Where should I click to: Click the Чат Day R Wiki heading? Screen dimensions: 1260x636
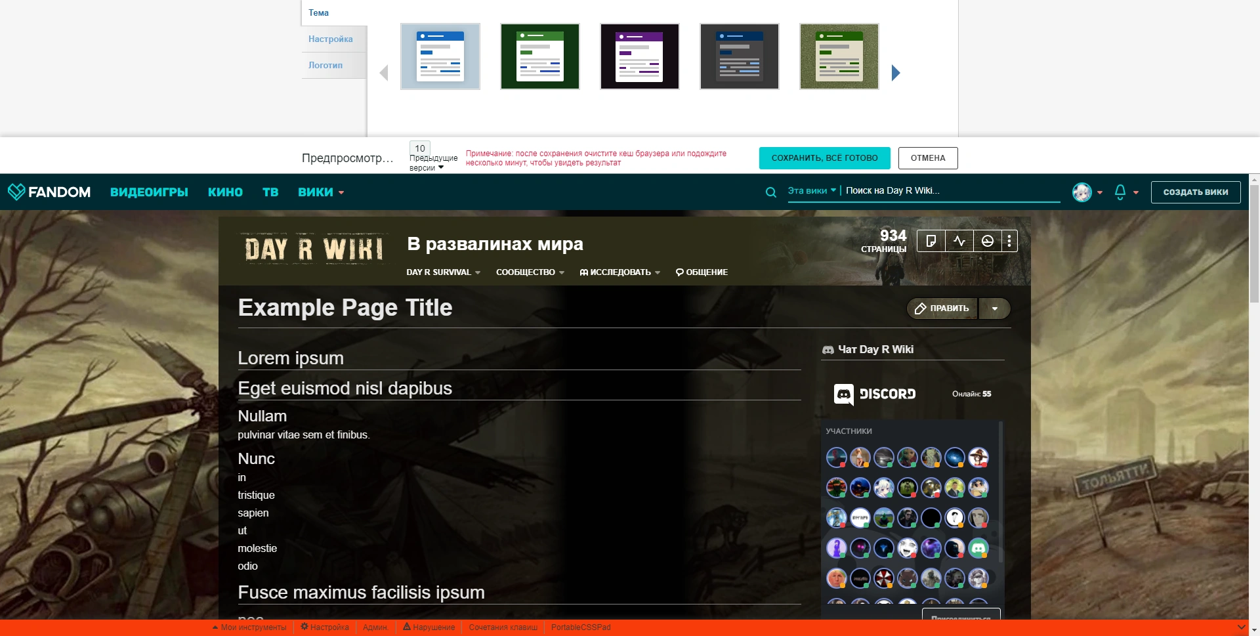pyautogui.click(x=875, y=350)
